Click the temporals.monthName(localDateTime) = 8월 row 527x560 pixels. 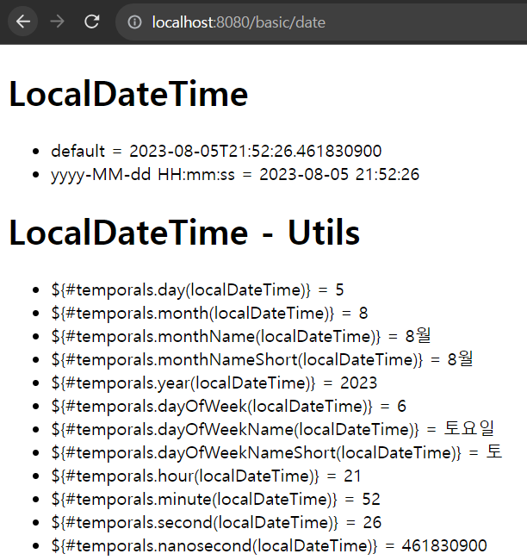click(x=241, y=336)
